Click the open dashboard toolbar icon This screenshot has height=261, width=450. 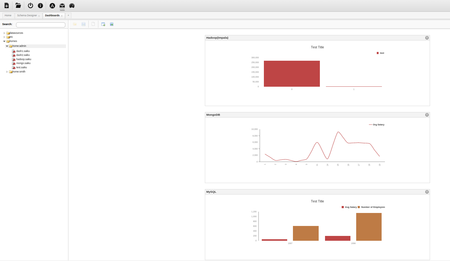(x=75, y=24)
